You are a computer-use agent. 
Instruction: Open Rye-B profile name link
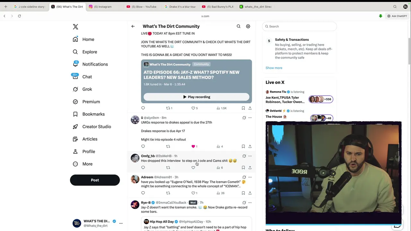146,203
